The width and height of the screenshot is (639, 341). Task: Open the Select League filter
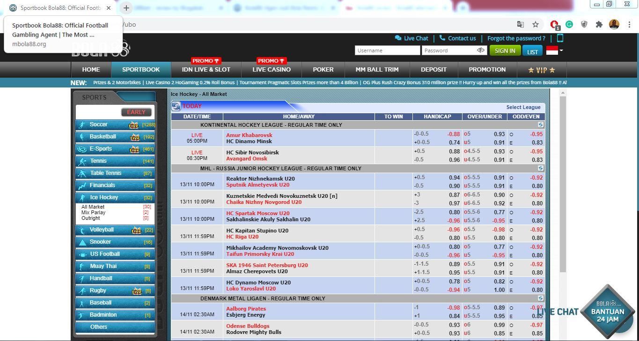pos(523,107)
